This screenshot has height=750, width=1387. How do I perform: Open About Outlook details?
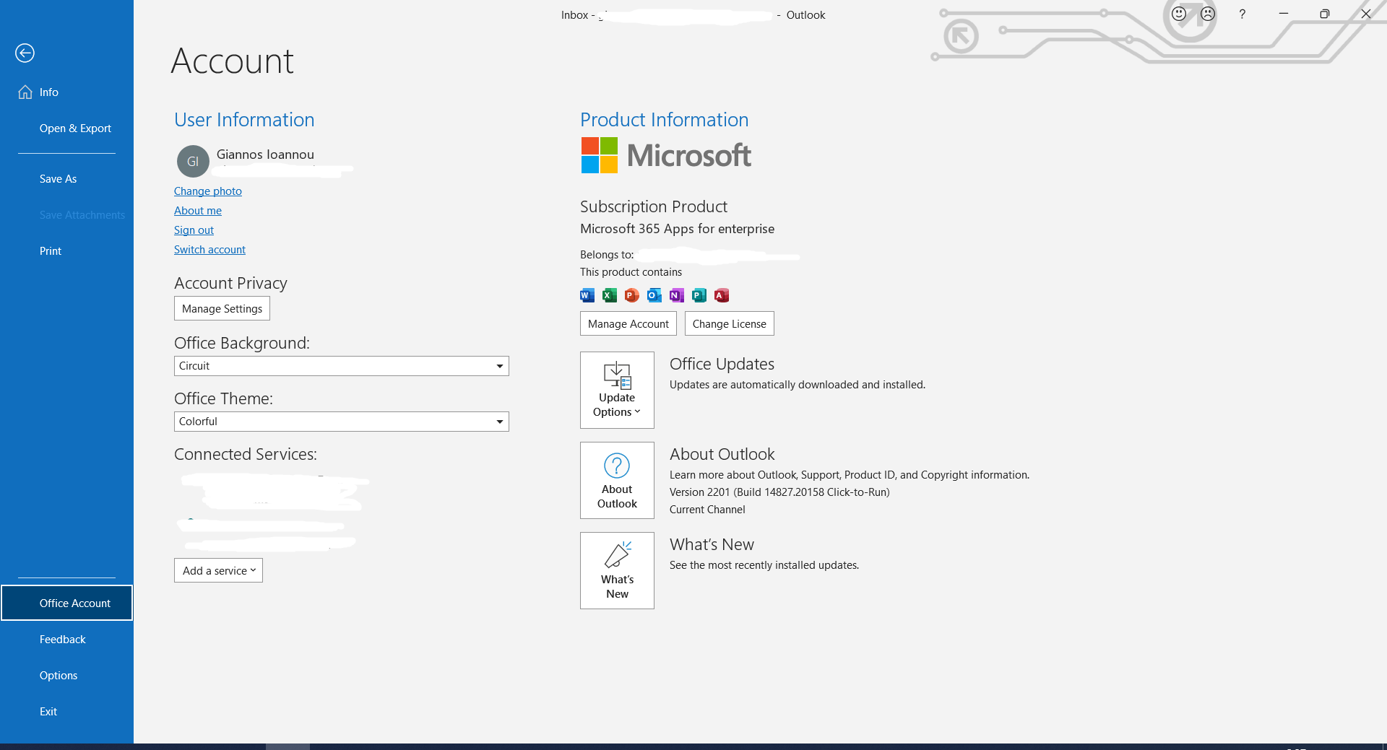coord(617,480)
